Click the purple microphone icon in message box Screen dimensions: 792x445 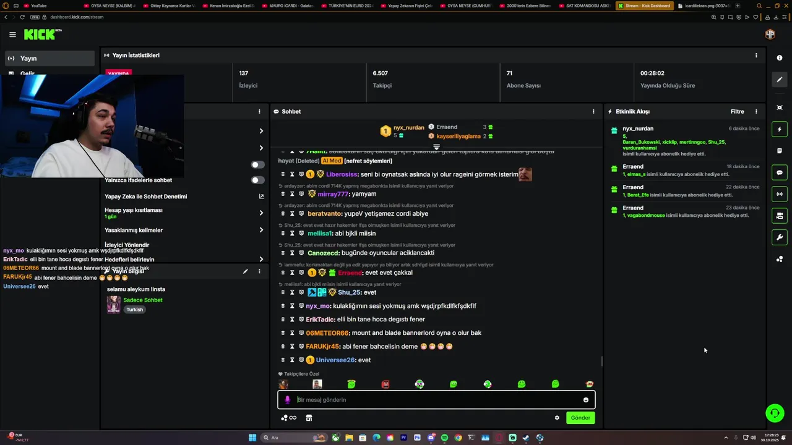pyautogui.click(x=287, y=400)
